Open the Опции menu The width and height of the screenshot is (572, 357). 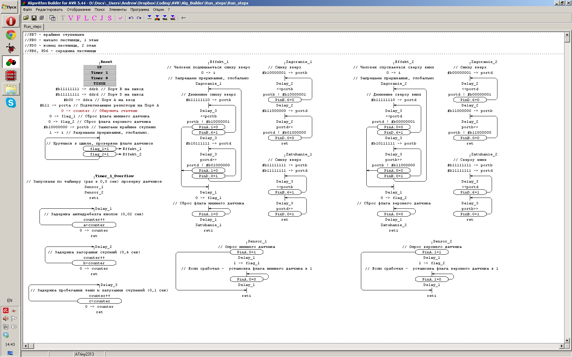click(158, 10)
